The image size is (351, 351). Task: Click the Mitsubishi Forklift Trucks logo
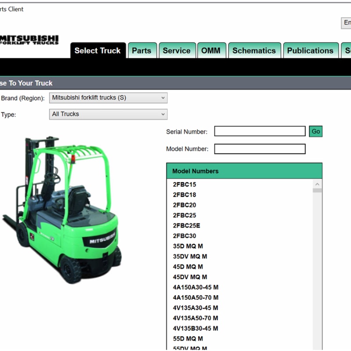pos(29,40)
